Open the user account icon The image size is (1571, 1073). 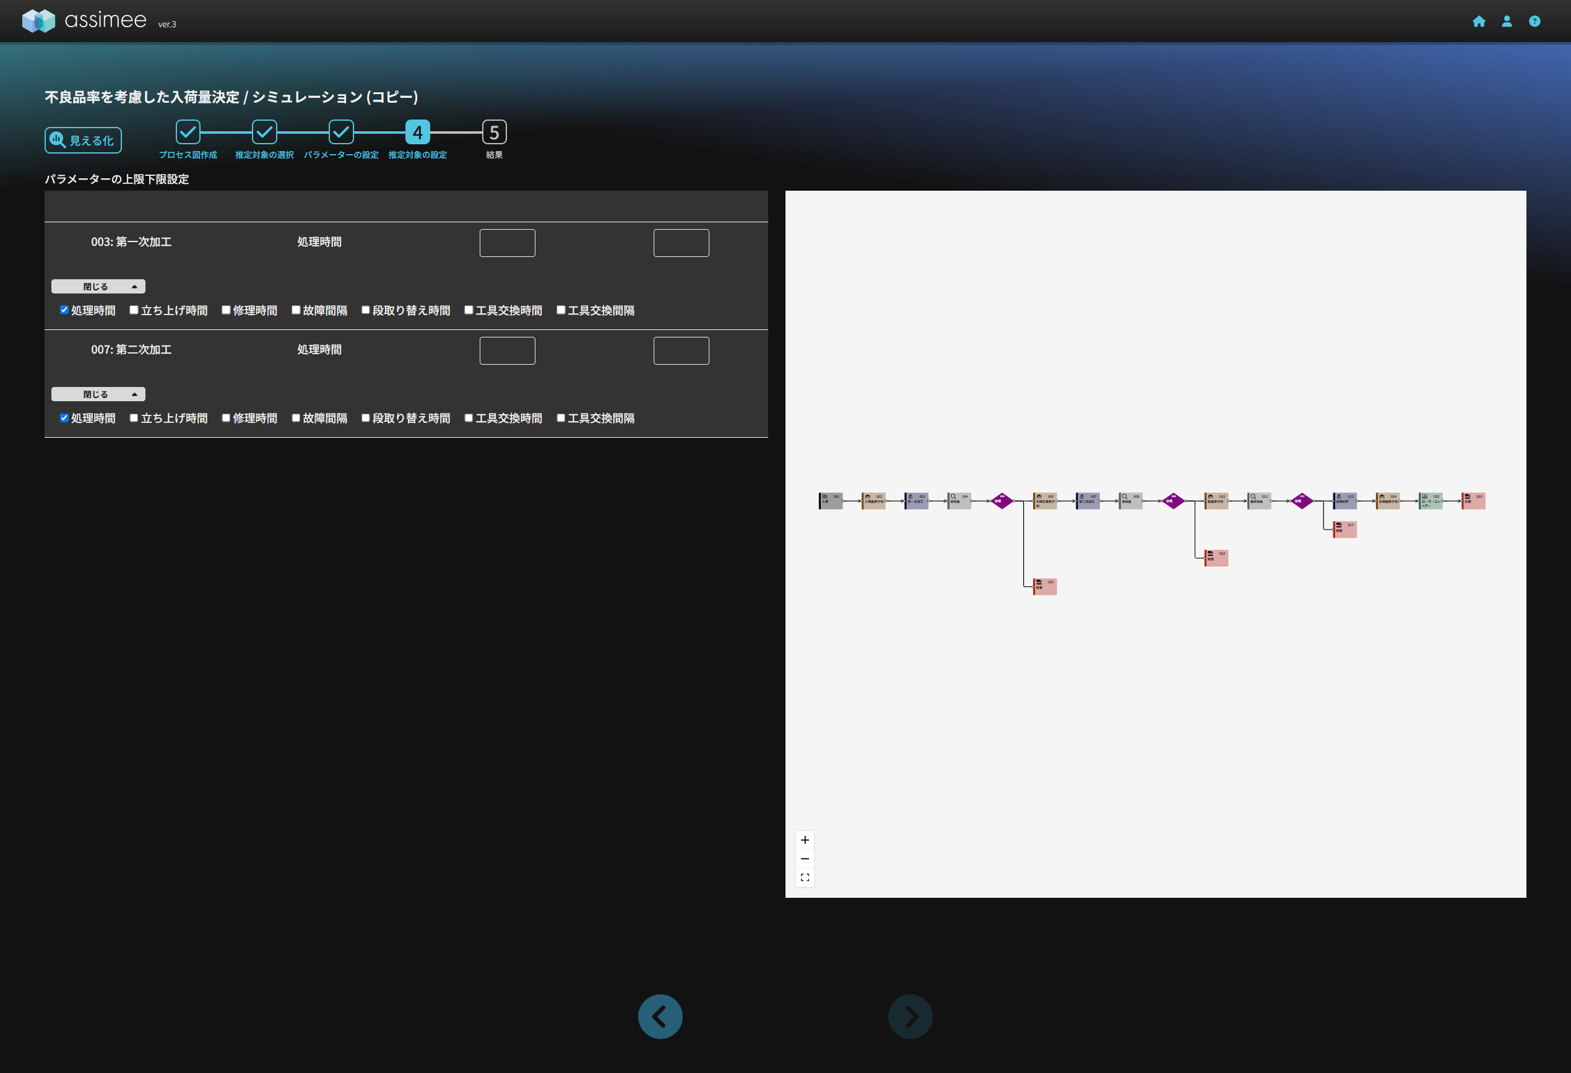click(x=1506, y=22)
